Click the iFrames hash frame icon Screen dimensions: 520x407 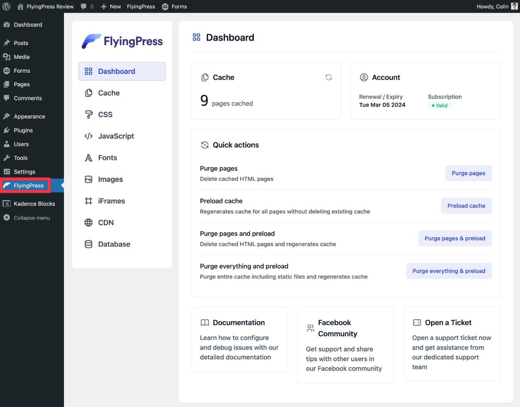point(89,201)
